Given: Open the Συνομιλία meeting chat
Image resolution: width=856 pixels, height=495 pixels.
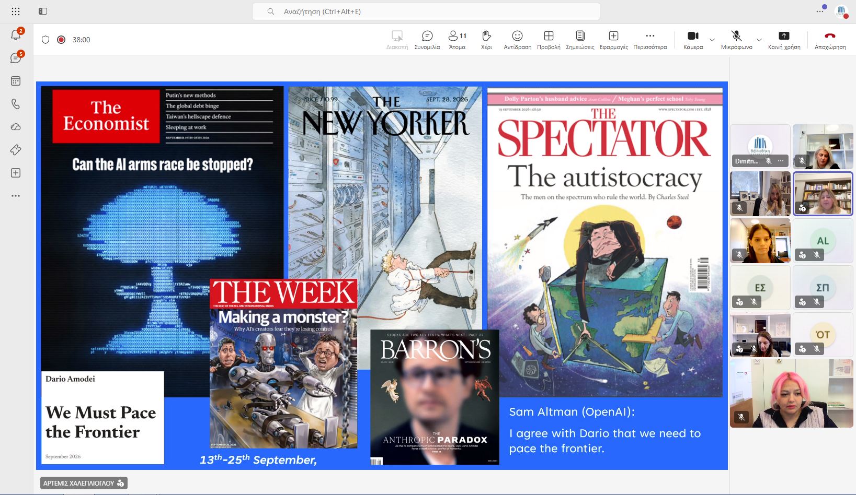Looking at the screenshot, I should [x=427, y=40].
